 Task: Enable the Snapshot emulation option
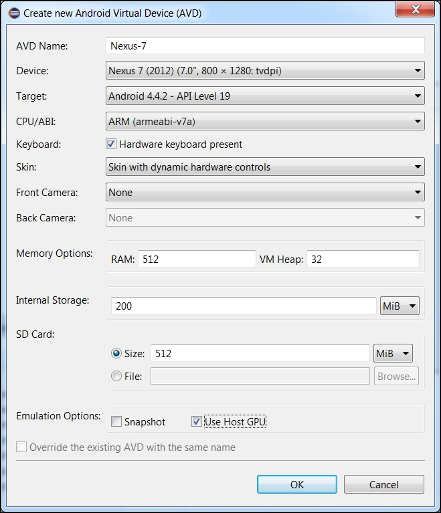[116, 421]
